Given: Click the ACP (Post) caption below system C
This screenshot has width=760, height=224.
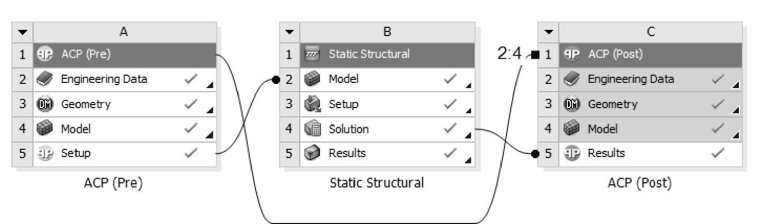Looking at the screenshot, I should pyautogui.click(x=641, y=183).
